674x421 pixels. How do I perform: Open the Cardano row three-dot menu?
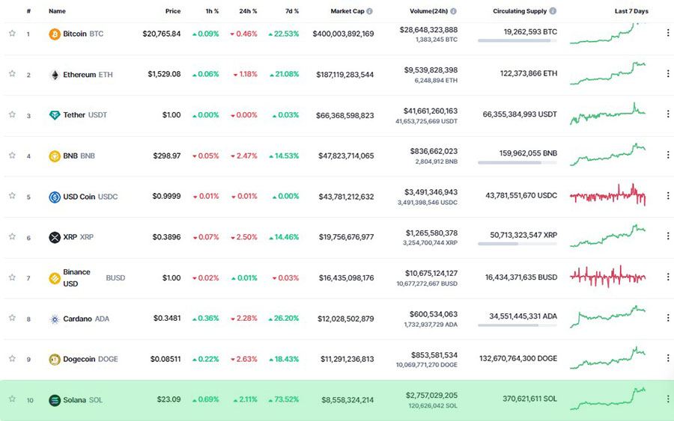(x=667, y=318)
